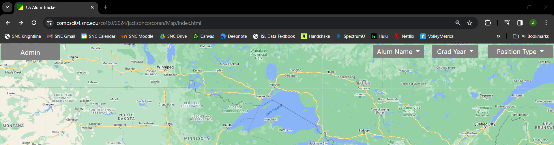Expand the Grad Year dropdown
Screen dimensions: 554x145
click(x=455, y=52)
